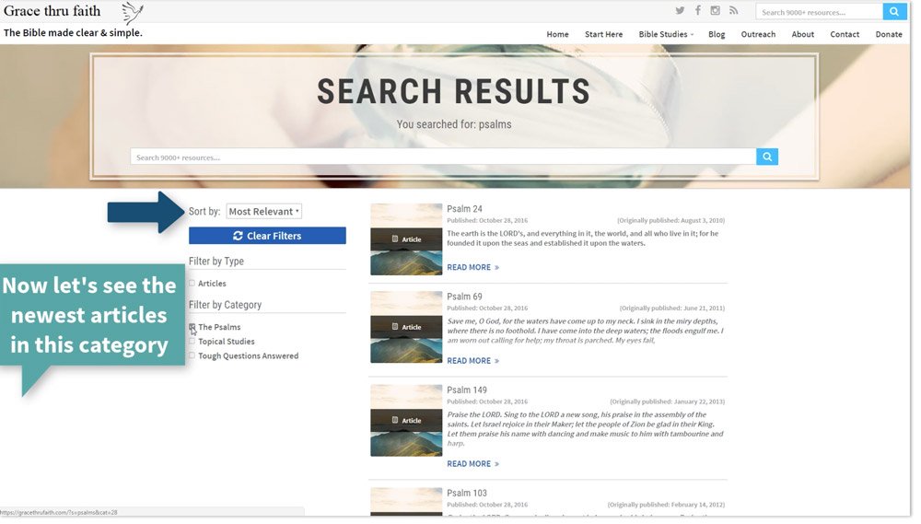Uncheck The Psalms category checkbox
The width and height of the screenshot is (921, 524).
(192, 327)
